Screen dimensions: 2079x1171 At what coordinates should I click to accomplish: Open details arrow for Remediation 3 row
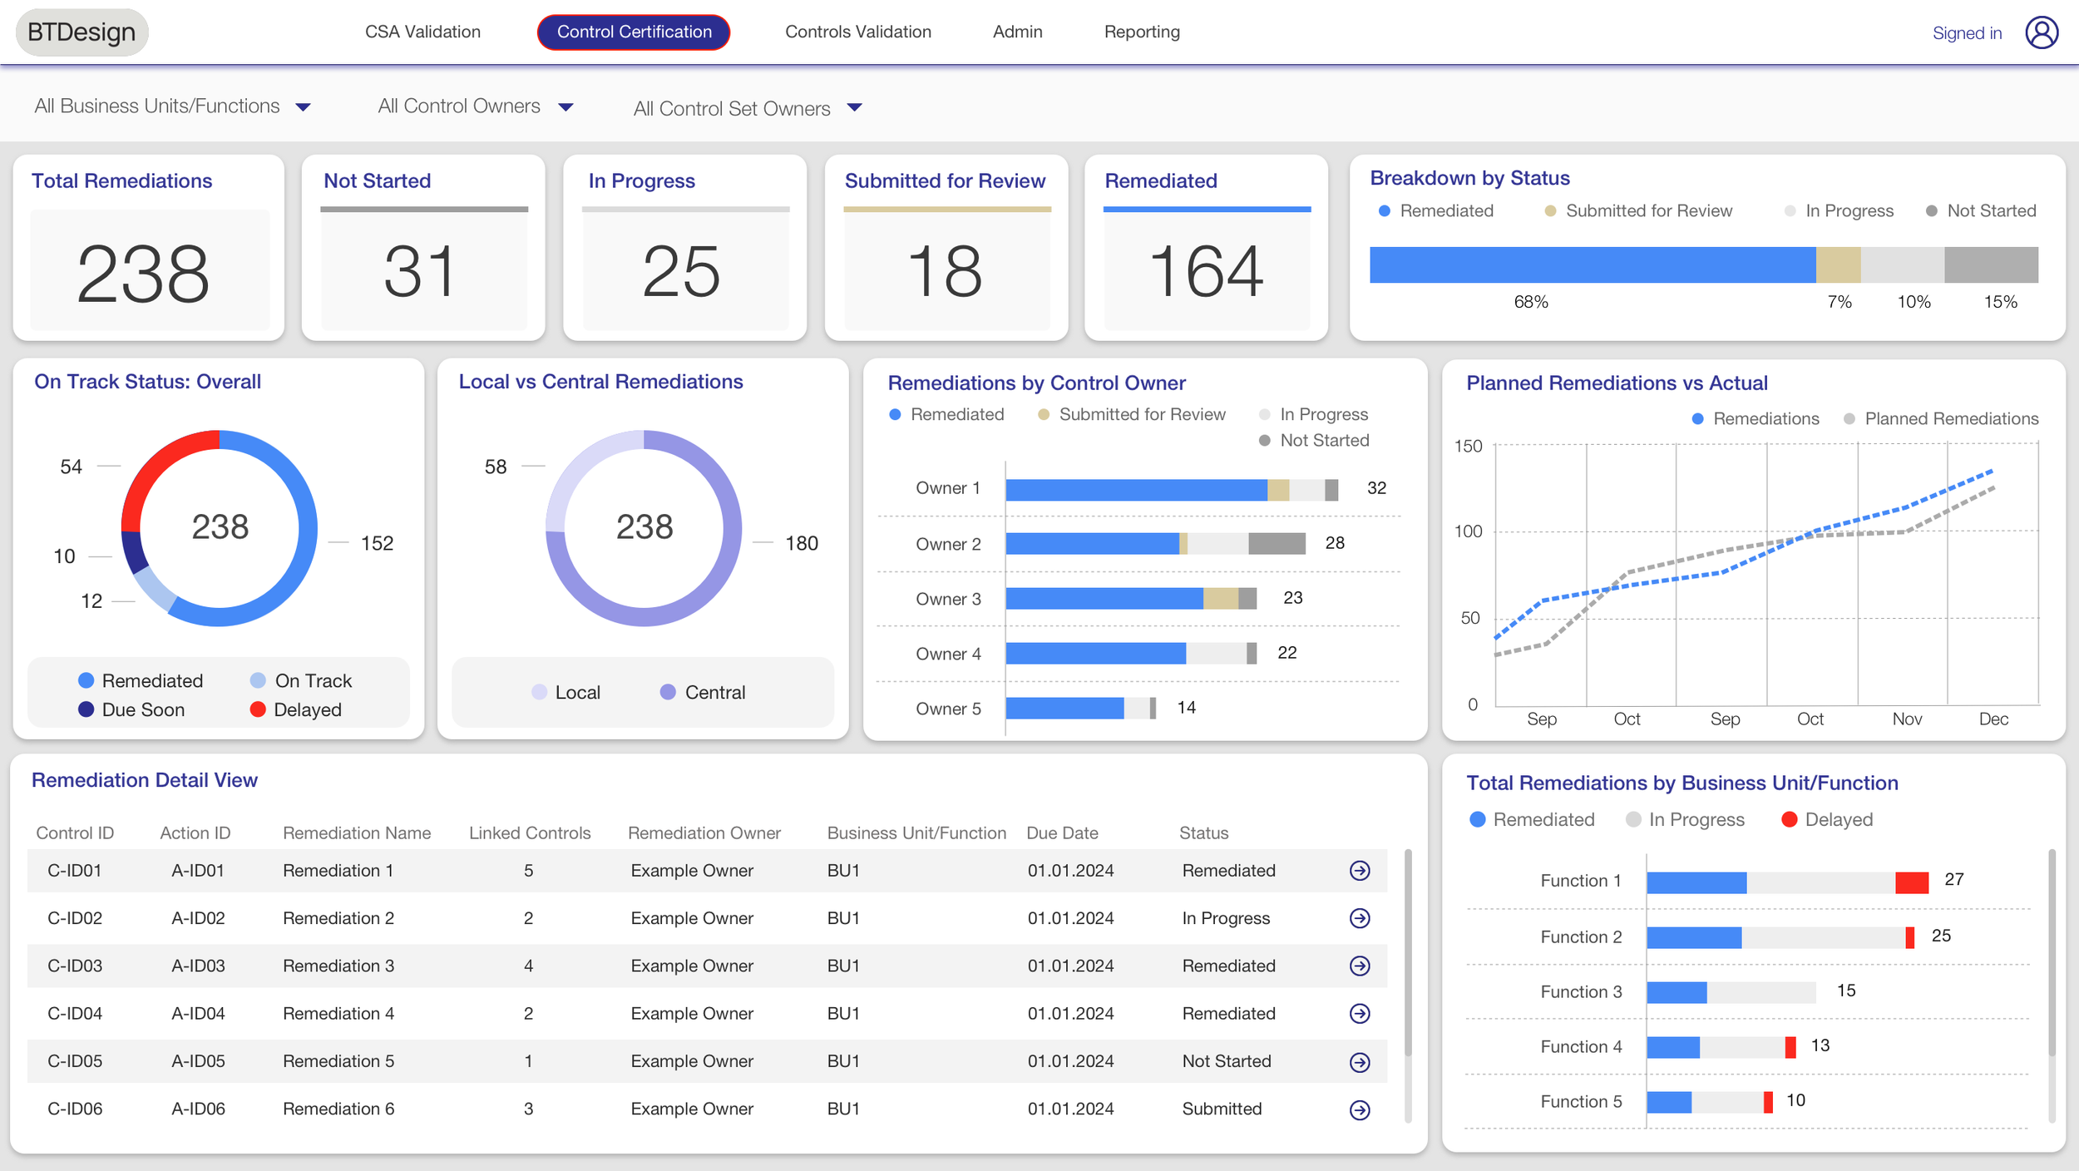(x=1360, y=966)
